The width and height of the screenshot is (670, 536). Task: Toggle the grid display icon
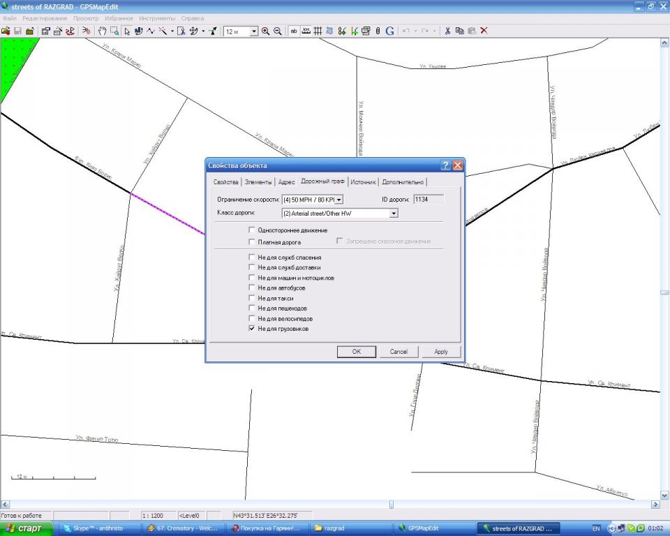318,31
